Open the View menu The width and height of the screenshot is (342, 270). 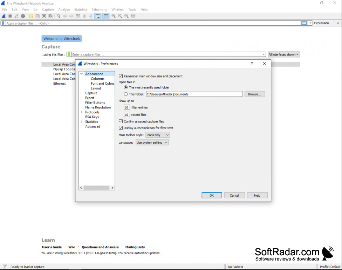click(x=25, y=9)
